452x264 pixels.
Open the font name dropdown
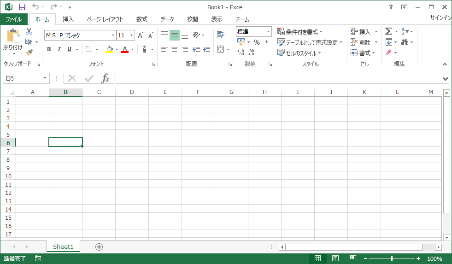point(113,35)
